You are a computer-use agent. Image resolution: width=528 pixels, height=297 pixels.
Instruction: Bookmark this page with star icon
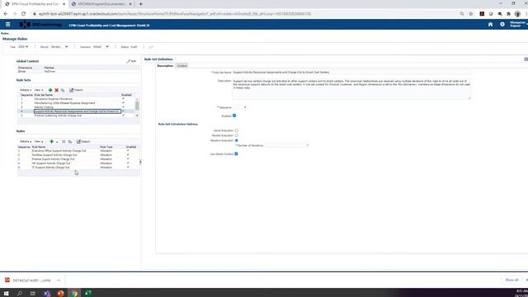point(471,14)
